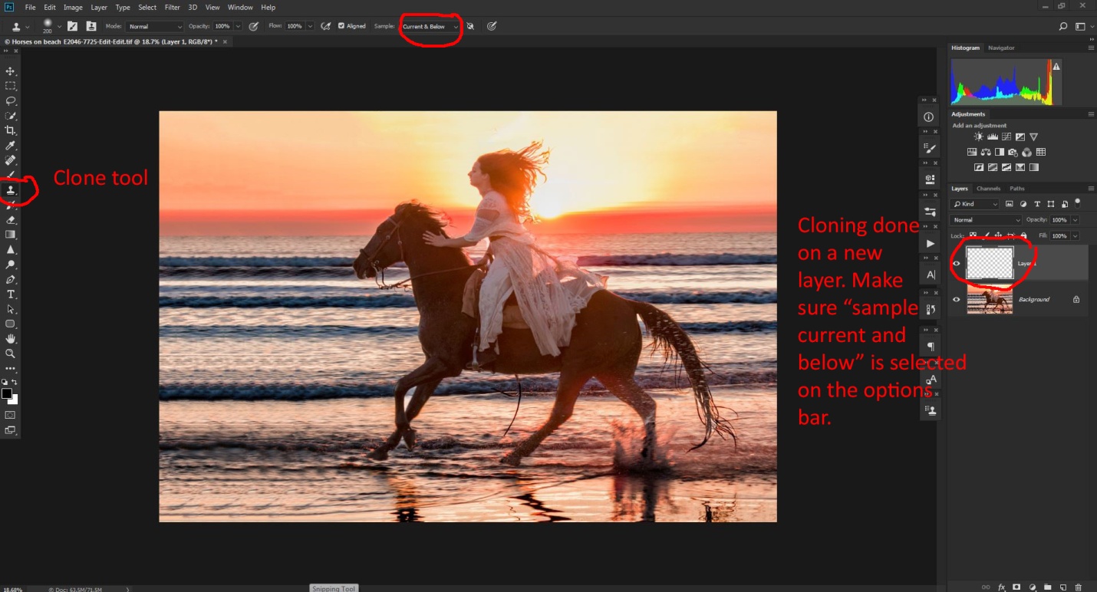This screenshot has width=1097, height=592.
Task: Select the Horizontal Type tool
Action: (11, 294)
